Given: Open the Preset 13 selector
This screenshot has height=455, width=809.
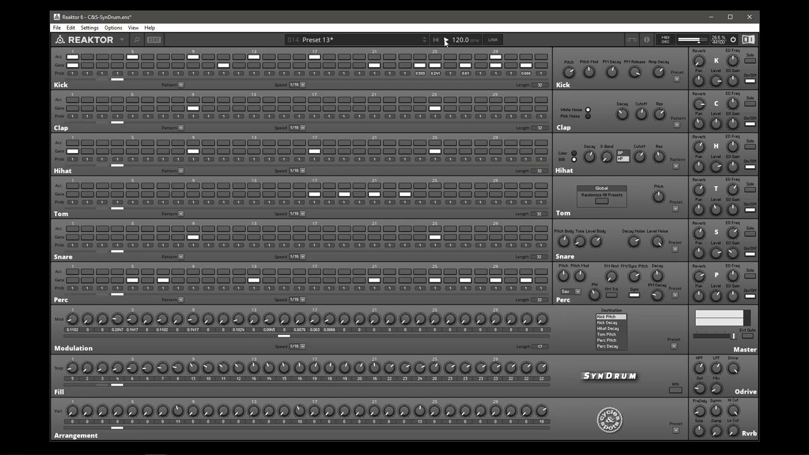Looking at the screenshot, I should (x=357, y=40).
